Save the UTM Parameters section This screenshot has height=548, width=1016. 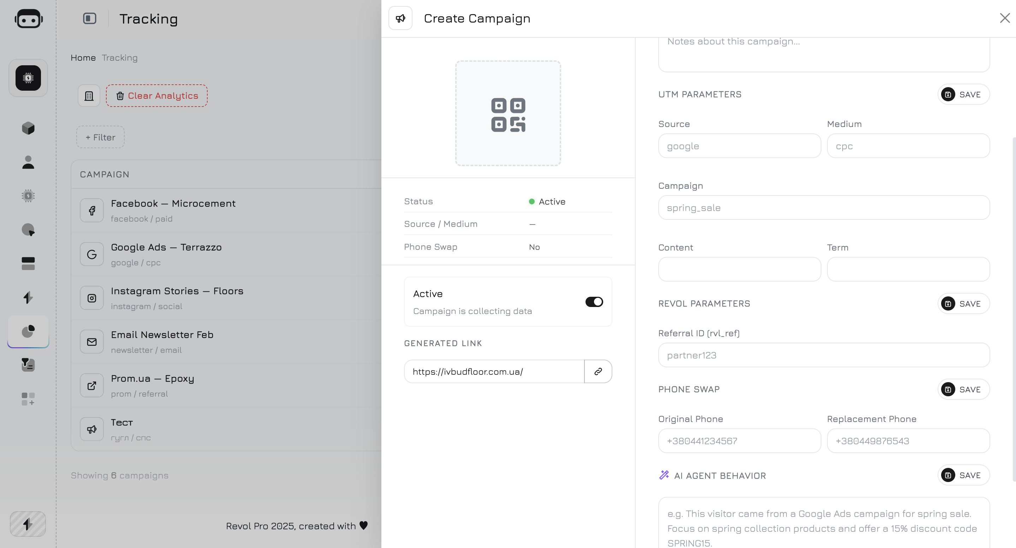tap(963, 94)
